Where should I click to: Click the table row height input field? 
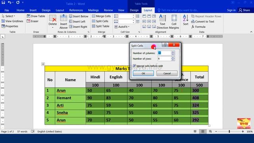coord(125,16)
